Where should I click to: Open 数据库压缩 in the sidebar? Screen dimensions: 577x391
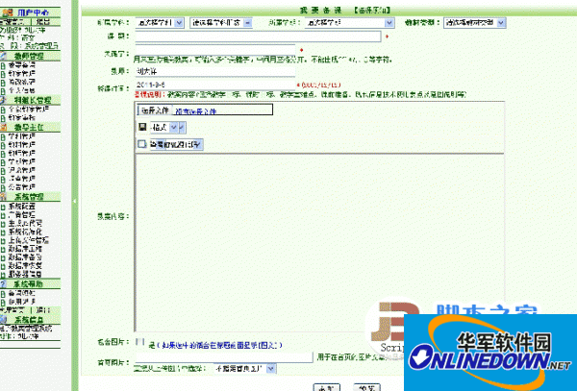click(x=25, y=249)
